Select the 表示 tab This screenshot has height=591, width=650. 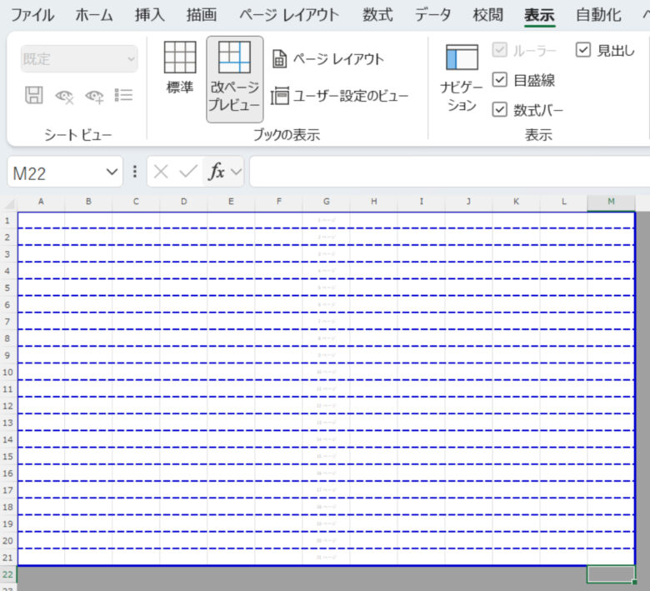pos(539,15)
